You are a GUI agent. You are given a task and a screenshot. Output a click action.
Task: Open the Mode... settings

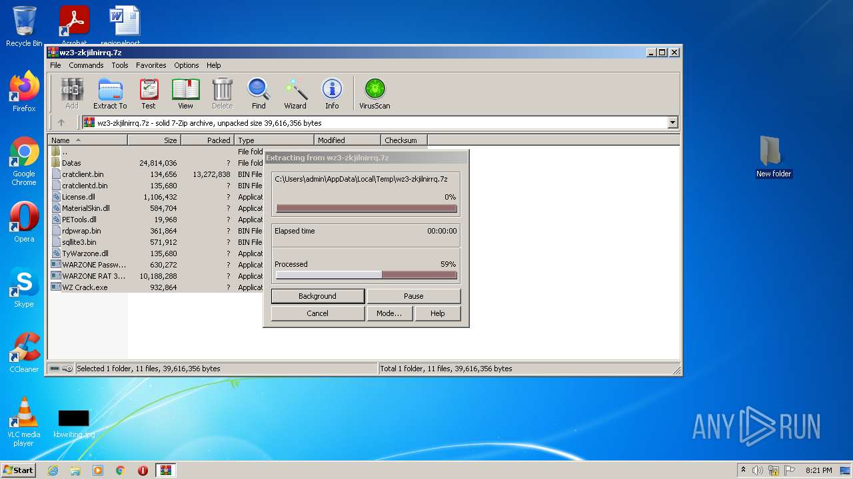[389, 313]
